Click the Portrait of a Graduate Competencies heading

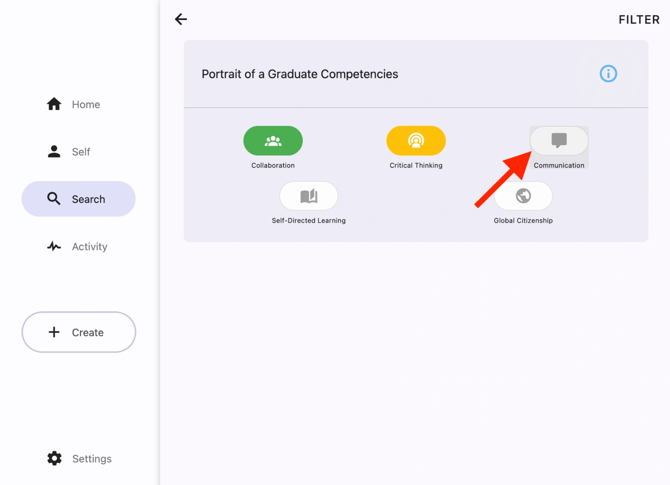[x=300, y=74]
